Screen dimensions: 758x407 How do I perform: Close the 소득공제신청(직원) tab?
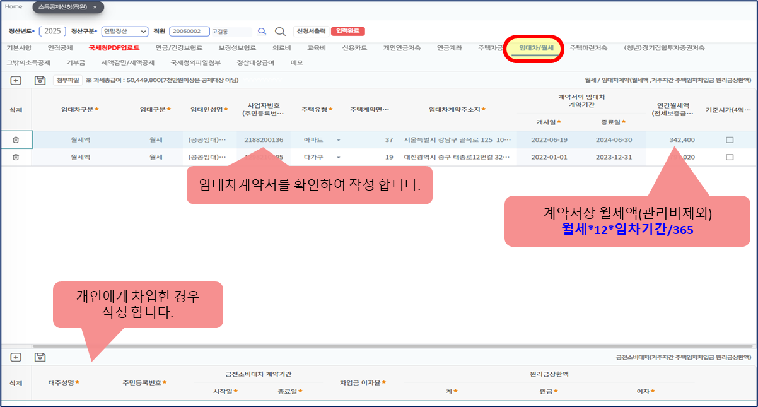(95, 7)
